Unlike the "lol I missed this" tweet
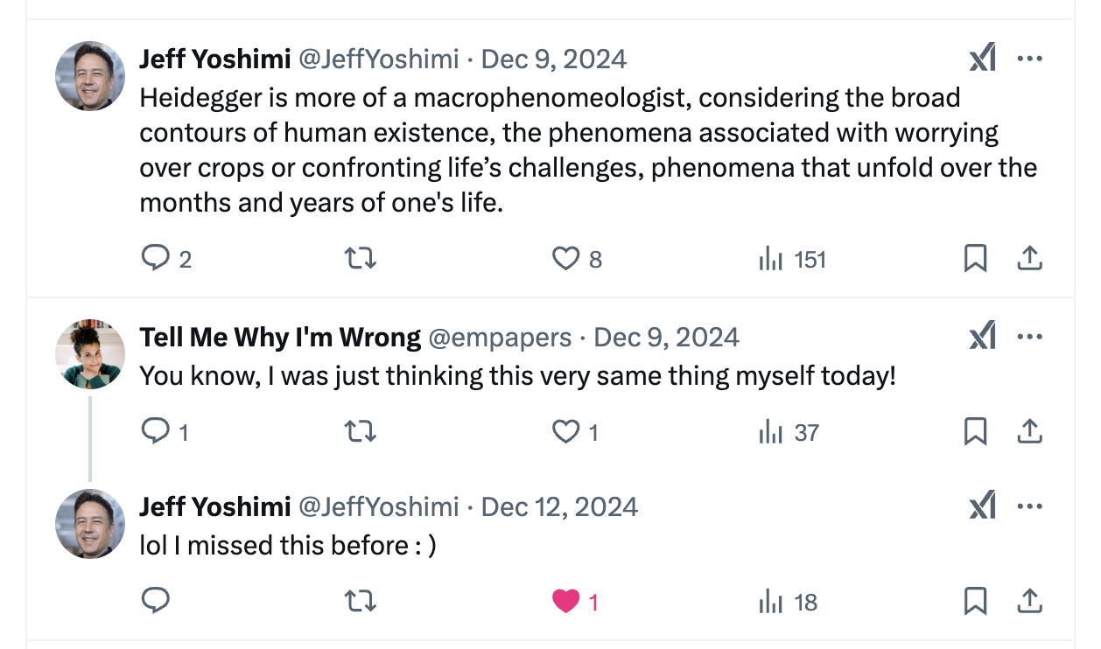The width and height of the screenshot is (1101, 649). pyautogui.click(x=566, y=602)
